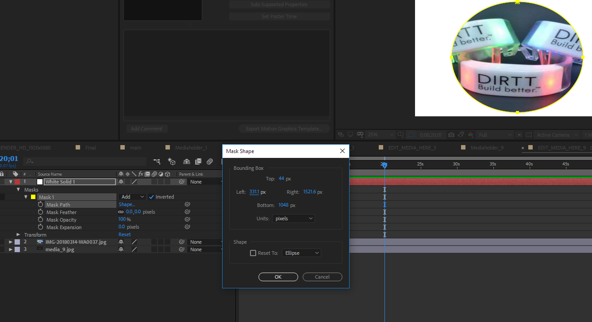Switch to the Mediaholder_1 tab
Viewport: 592px width, 322px height.
click(191, 148)
